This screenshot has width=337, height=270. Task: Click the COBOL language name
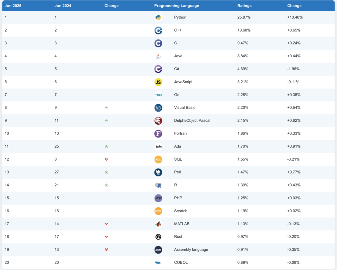click(x=181, y=262)
